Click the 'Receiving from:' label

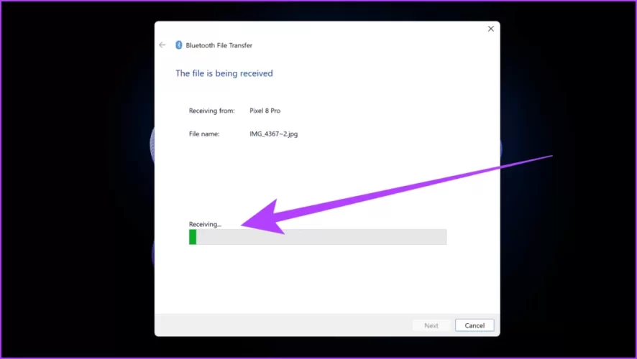[211, 111]
